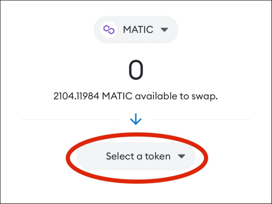Click the "Select a token" text

[x=138, y=156]
